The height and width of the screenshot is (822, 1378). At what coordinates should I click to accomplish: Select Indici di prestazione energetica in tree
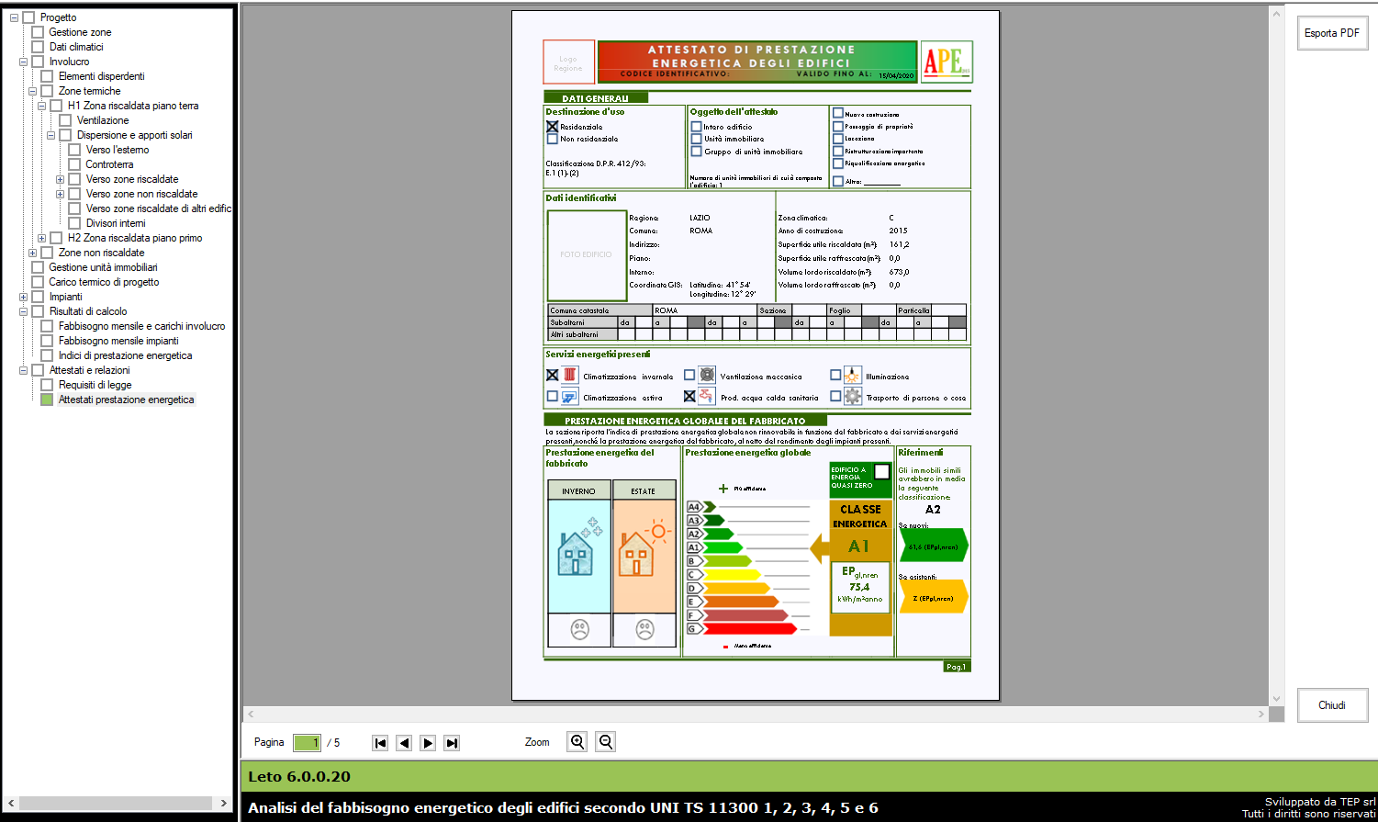(x=125, y=355)
